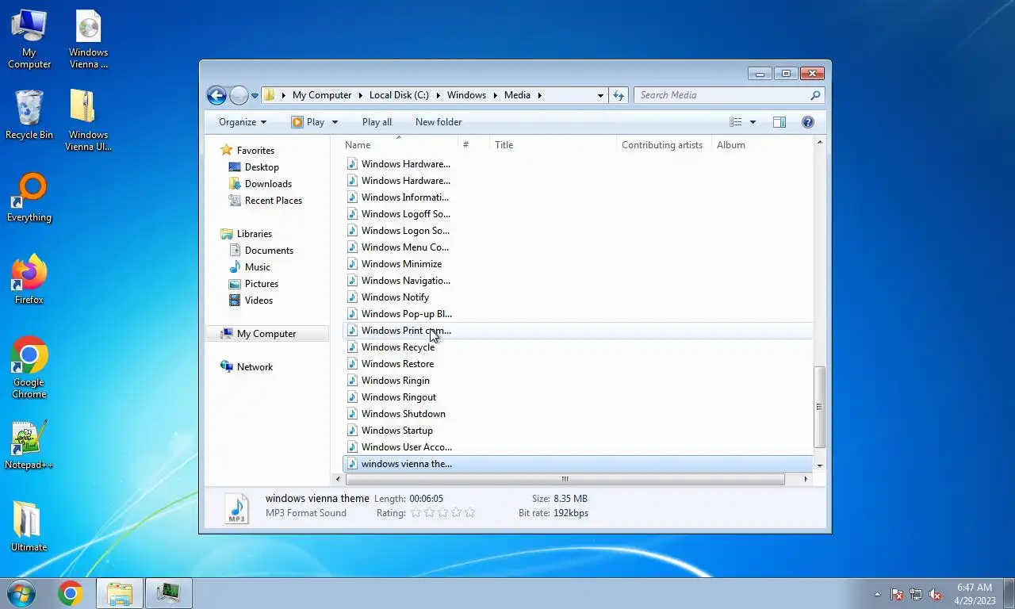
Task: Open the view options dropdown arrow
Action: point(753,122)
